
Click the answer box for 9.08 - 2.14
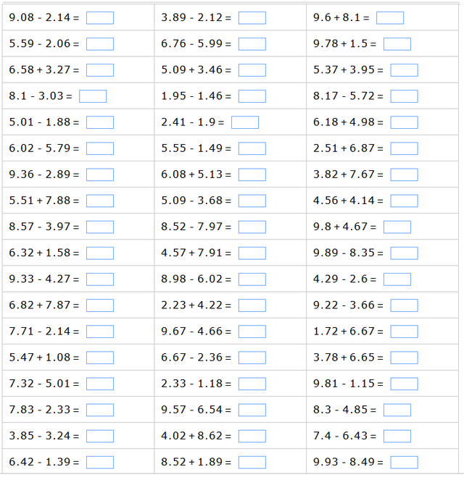[100, 17]
